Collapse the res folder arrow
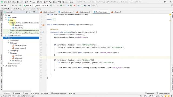This screenshot has height=97, width=173. click(6, 38)
